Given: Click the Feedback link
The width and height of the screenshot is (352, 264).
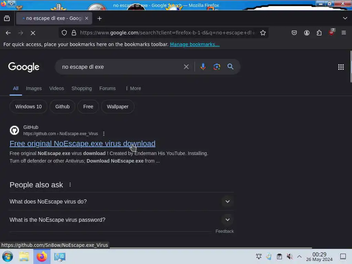Looking at the screenshot, I should pos(224,231).
